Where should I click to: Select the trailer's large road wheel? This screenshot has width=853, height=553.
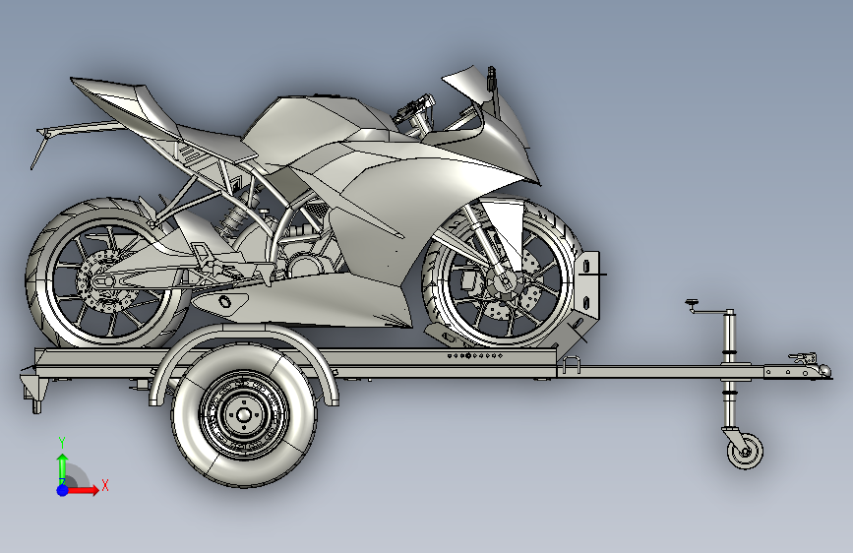(x=245, y=415)
